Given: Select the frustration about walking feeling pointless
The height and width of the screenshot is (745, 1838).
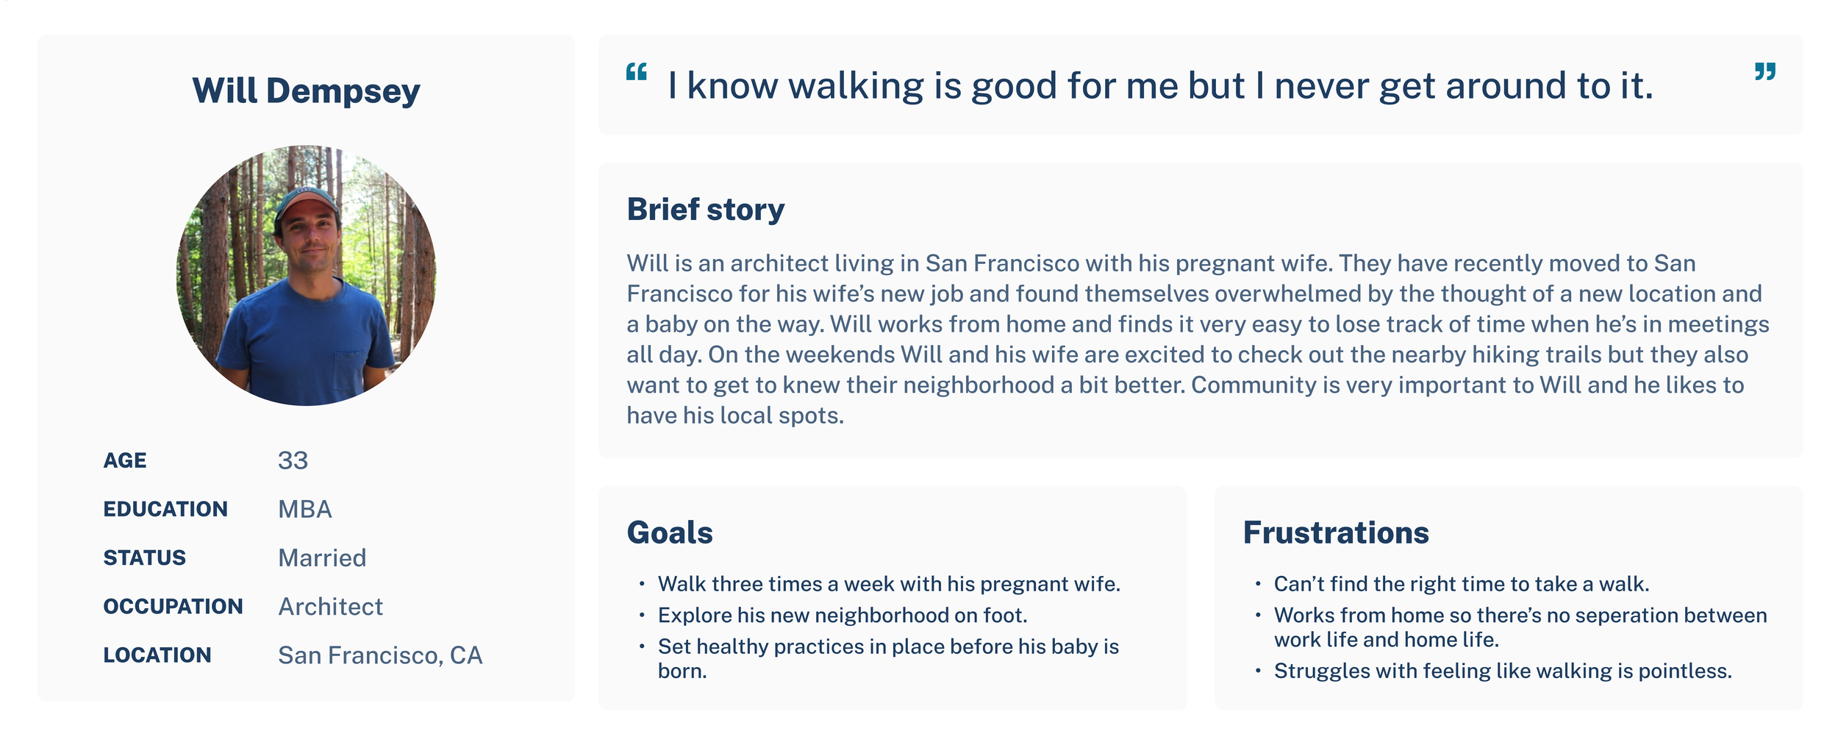Looking at the screenshot, I should (x=1503, y=671).
